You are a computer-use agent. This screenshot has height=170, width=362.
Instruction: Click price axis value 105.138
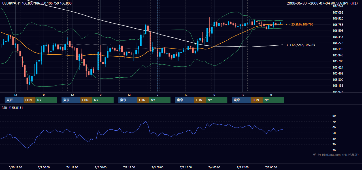(338, 86)
